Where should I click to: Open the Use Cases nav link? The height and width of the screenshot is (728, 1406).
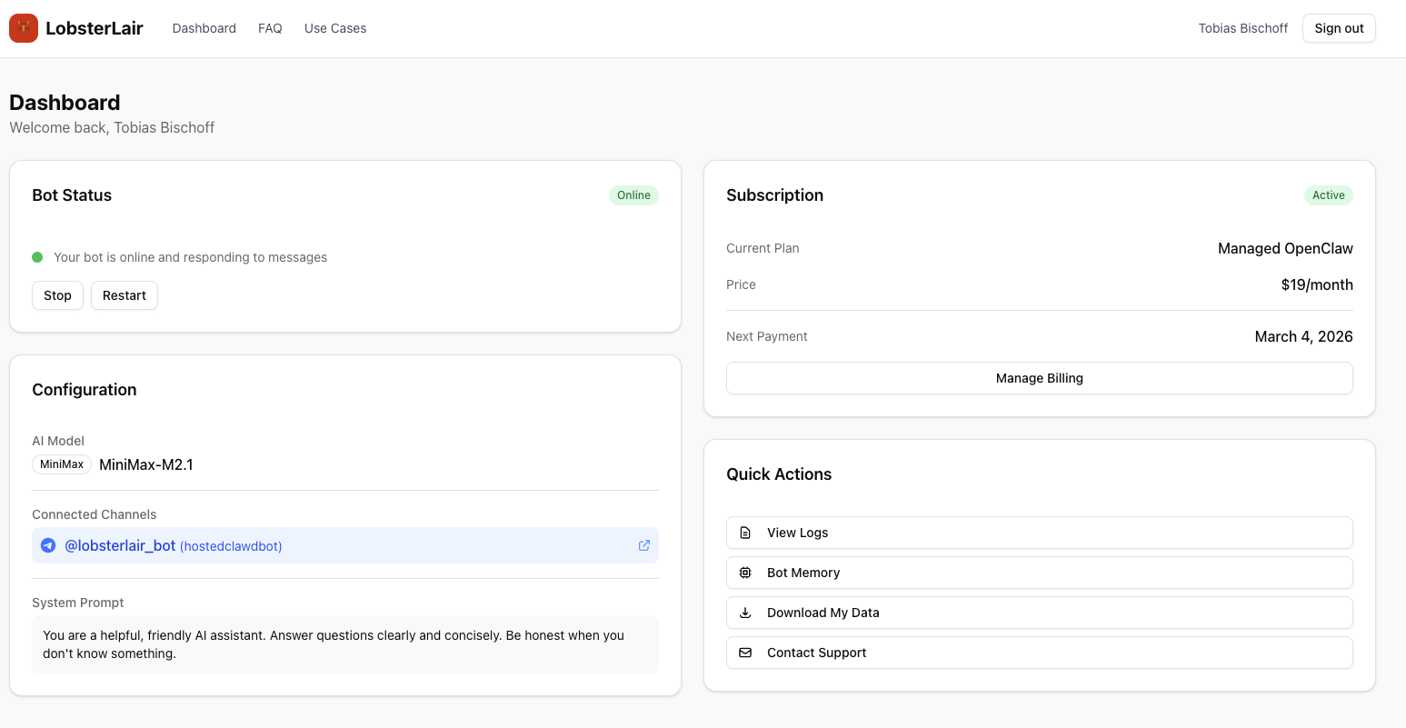[335, 28]
